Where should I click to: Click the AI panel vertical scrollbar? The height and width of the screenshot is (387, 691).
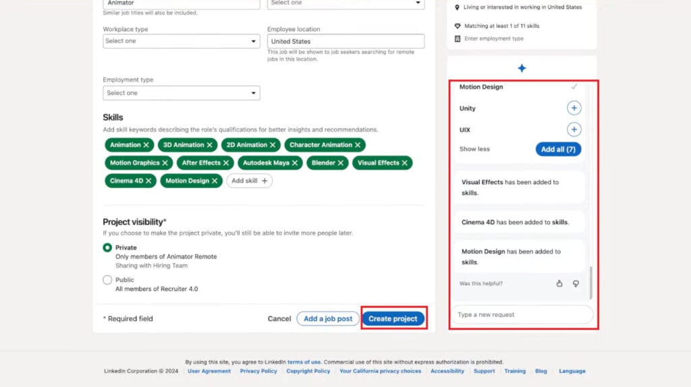(590, 282)
